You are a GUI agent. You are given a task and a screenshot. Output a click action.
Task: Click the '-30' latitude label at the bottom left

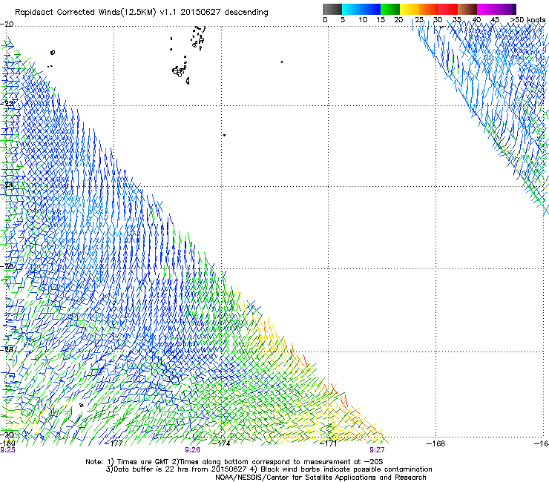(7, 435)
